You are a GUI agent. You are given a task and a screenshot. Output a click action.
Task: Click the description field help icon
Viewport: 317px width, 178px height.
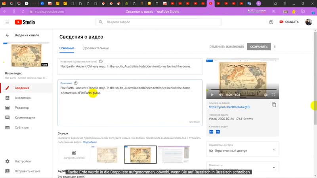coord(76,83)
